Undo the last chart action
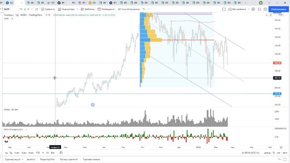Image resolution: width=290 pixels, height=163 pixels. 144,9
